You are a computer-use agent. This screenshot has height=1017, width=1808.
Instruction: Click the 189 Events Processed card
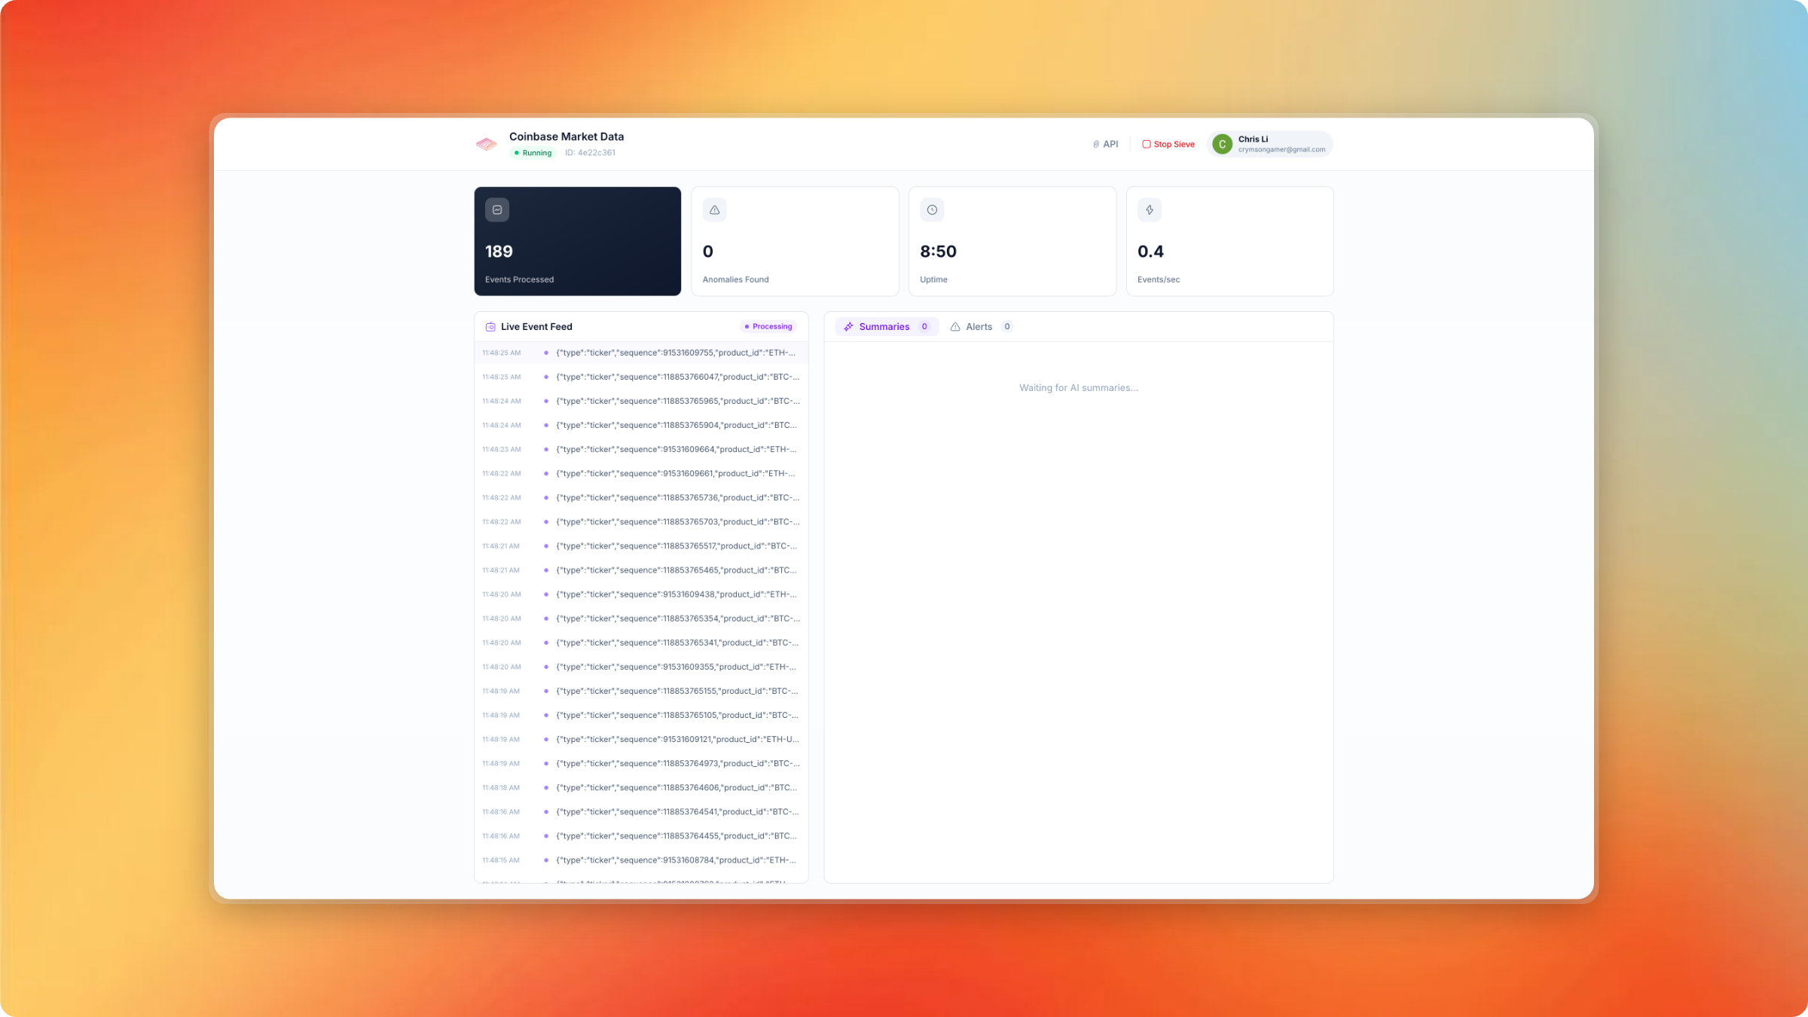coord(577,241)
